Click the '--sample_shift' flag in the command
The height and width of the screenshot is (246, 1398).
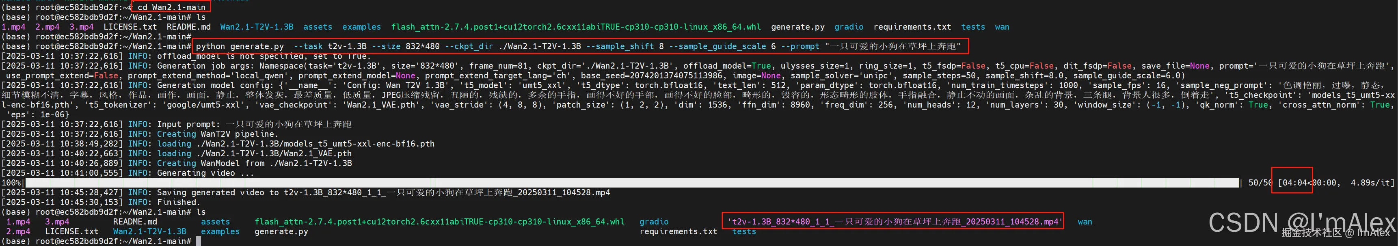tap(620, 46)
